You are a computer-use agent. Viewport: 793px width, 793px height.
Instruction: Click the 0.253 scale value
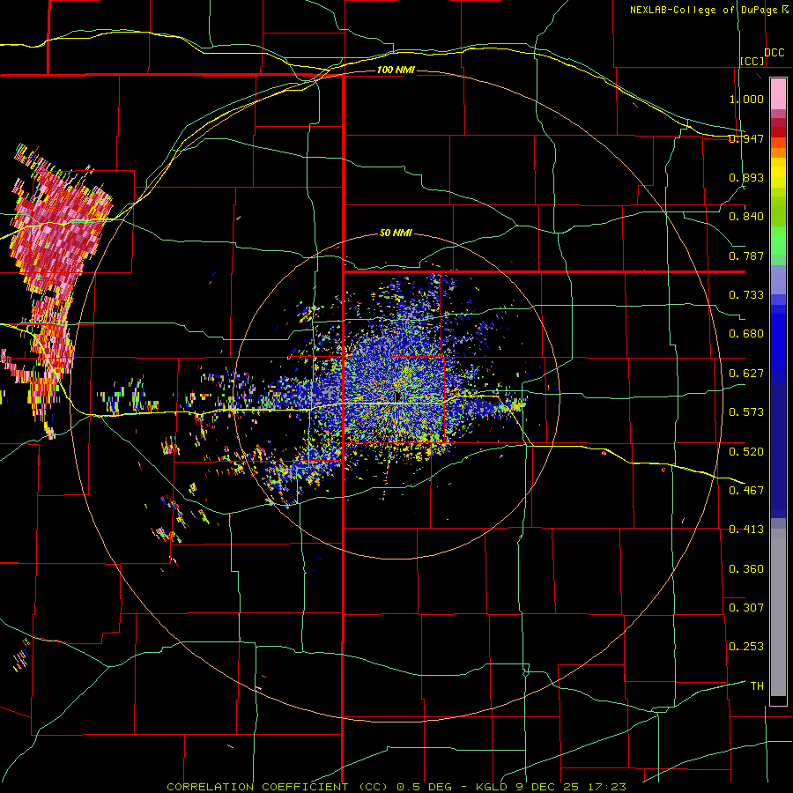tap(746, 646)
